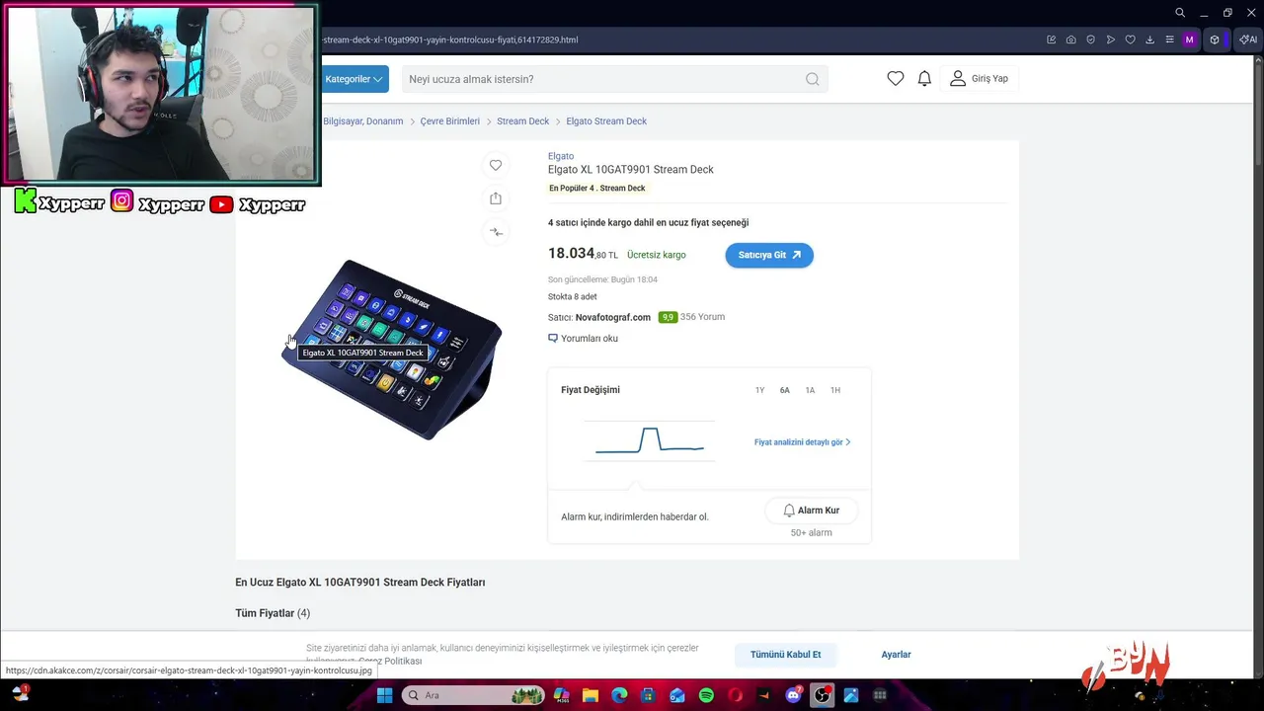Open the browser downloads icon
The image size is (1264, 711).
[1150, 39]
